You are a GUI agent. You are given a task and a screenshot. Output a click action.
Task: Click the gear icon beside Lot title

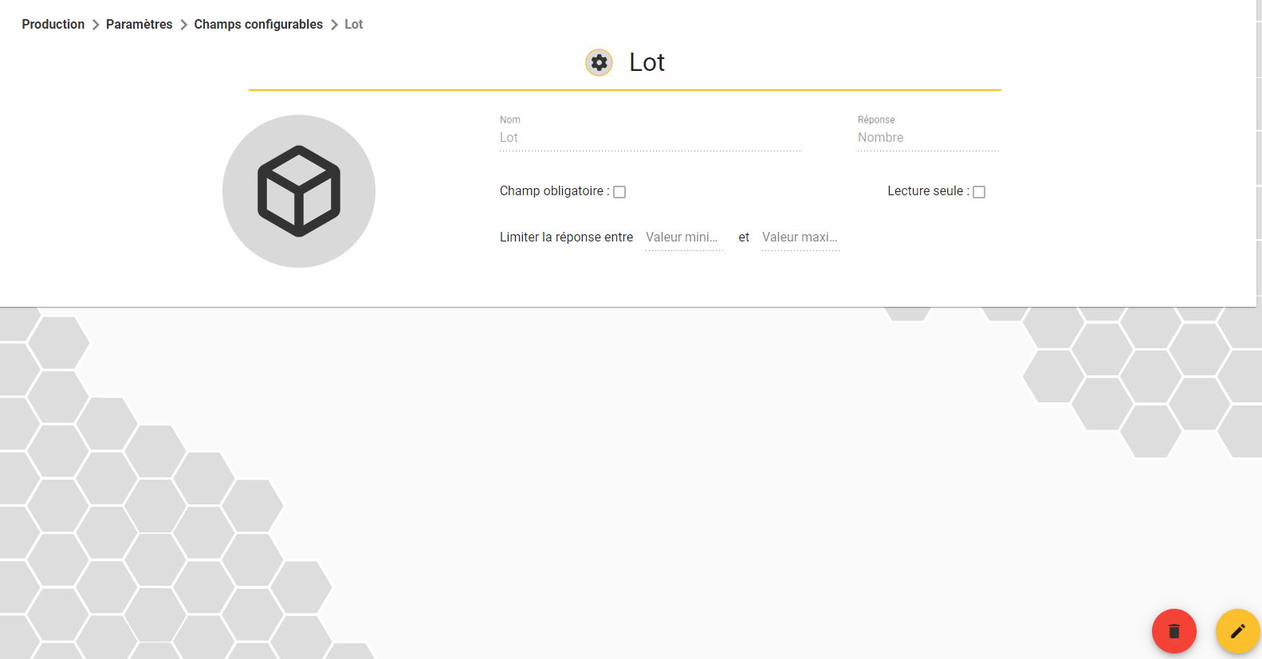tap(599, 62)
